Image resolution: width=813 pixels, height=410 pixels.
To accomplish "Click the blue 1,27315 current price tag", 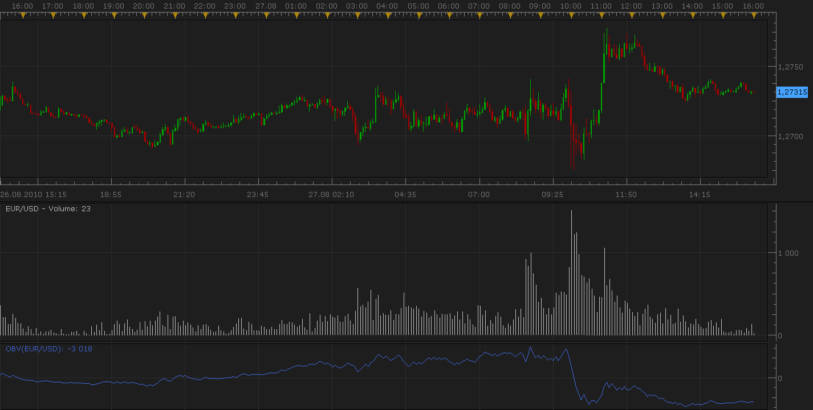I will 792,92.
